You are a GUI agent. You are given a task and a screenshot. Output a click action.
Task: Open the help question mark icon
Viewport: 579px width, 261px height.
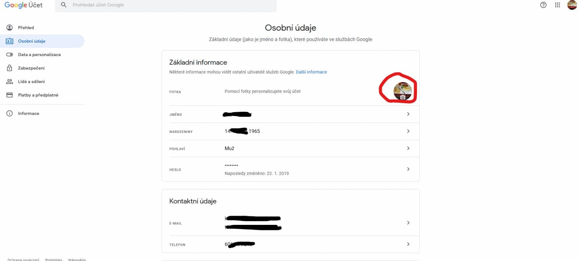(x=543, y=5)
